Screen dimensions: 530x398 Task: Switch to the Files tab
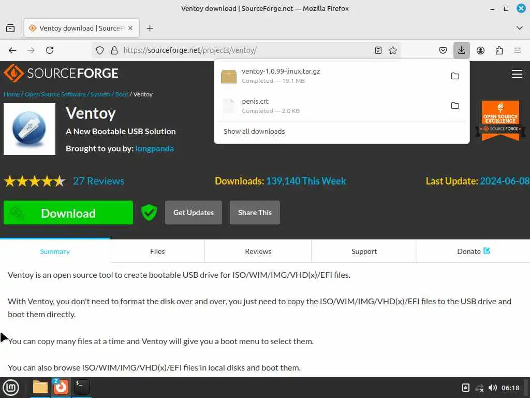point(157,251)
